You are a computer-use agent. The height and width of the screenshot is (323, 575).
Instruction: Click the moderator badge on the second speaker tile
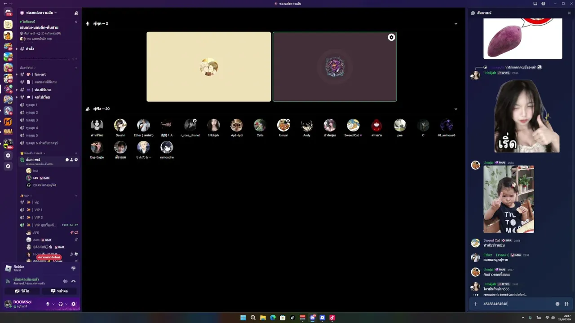coord(391,37)
